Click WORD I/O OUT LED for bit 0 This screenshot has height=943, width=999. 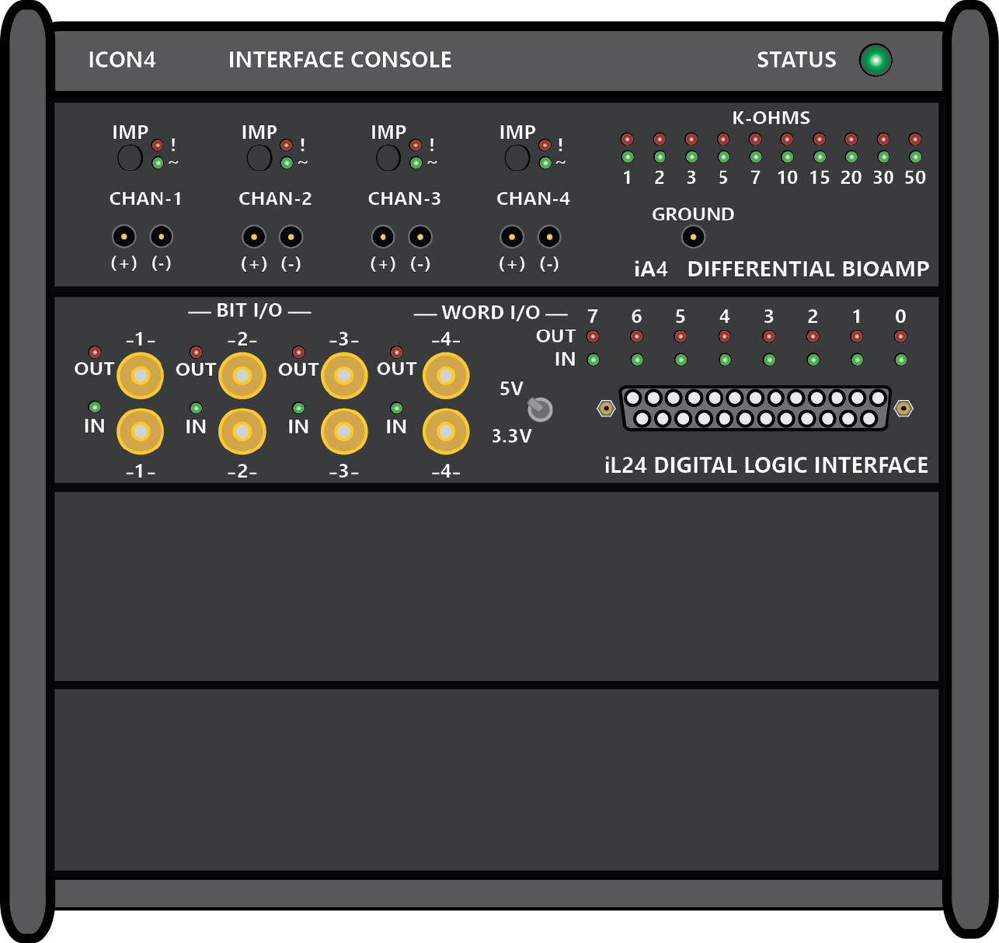coord(900,336)
